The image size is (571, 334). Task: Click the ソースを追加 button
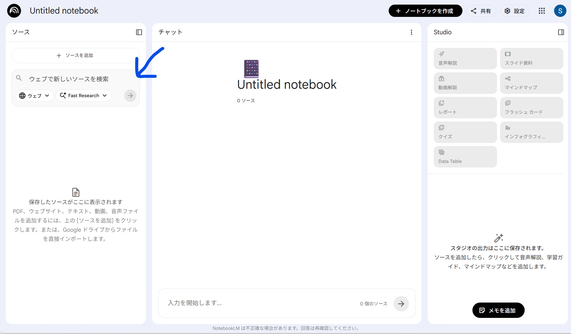pos(76,55)
